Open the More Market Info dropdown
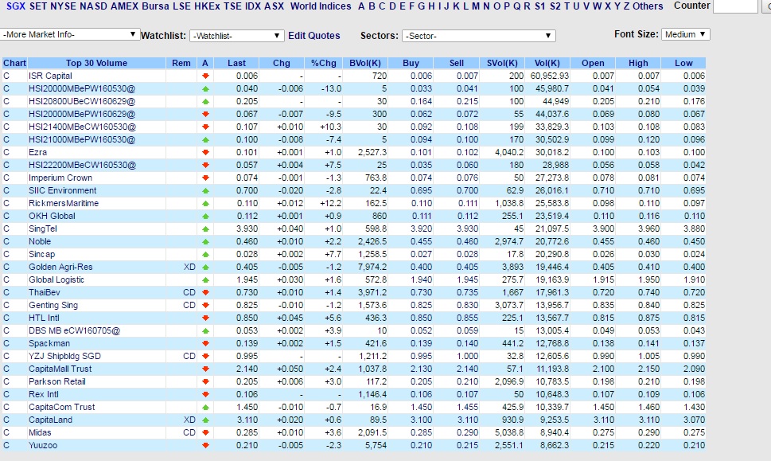 click(69, 34)
